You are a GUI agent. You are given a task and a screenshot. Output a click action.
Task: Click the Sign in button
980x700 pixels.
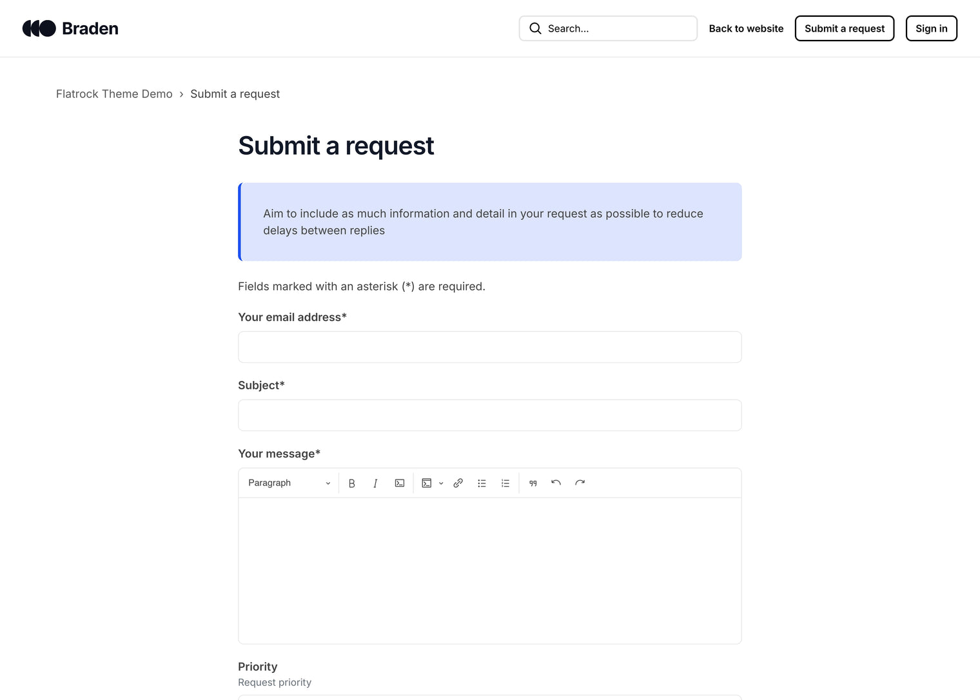pyautogui.click(x=931, y=28)
